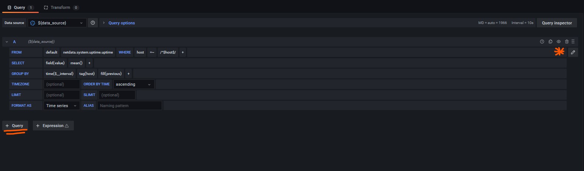Delete query A using the trash icon

point(567,42)
